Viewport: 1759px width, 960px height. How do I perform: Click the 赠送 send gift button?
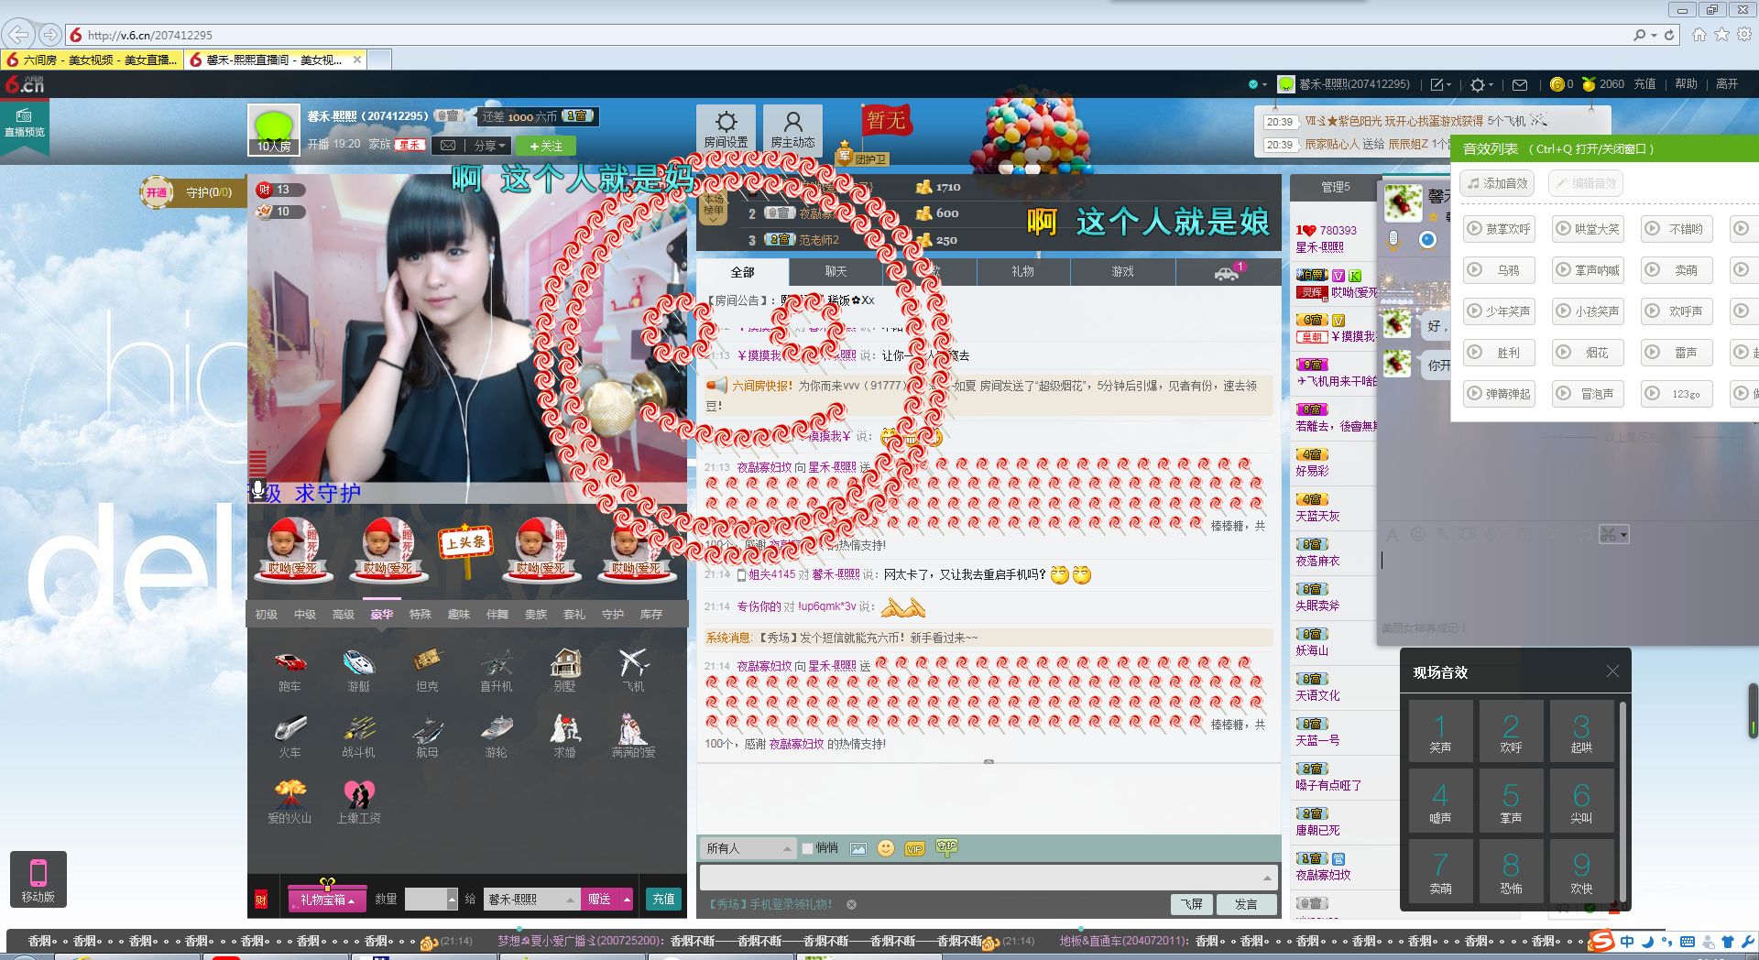click(599, 900)
